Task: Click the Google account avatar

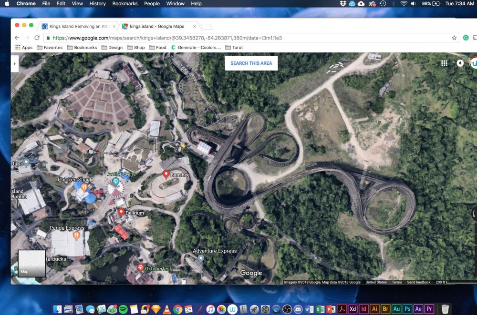Action: point(474,63)
